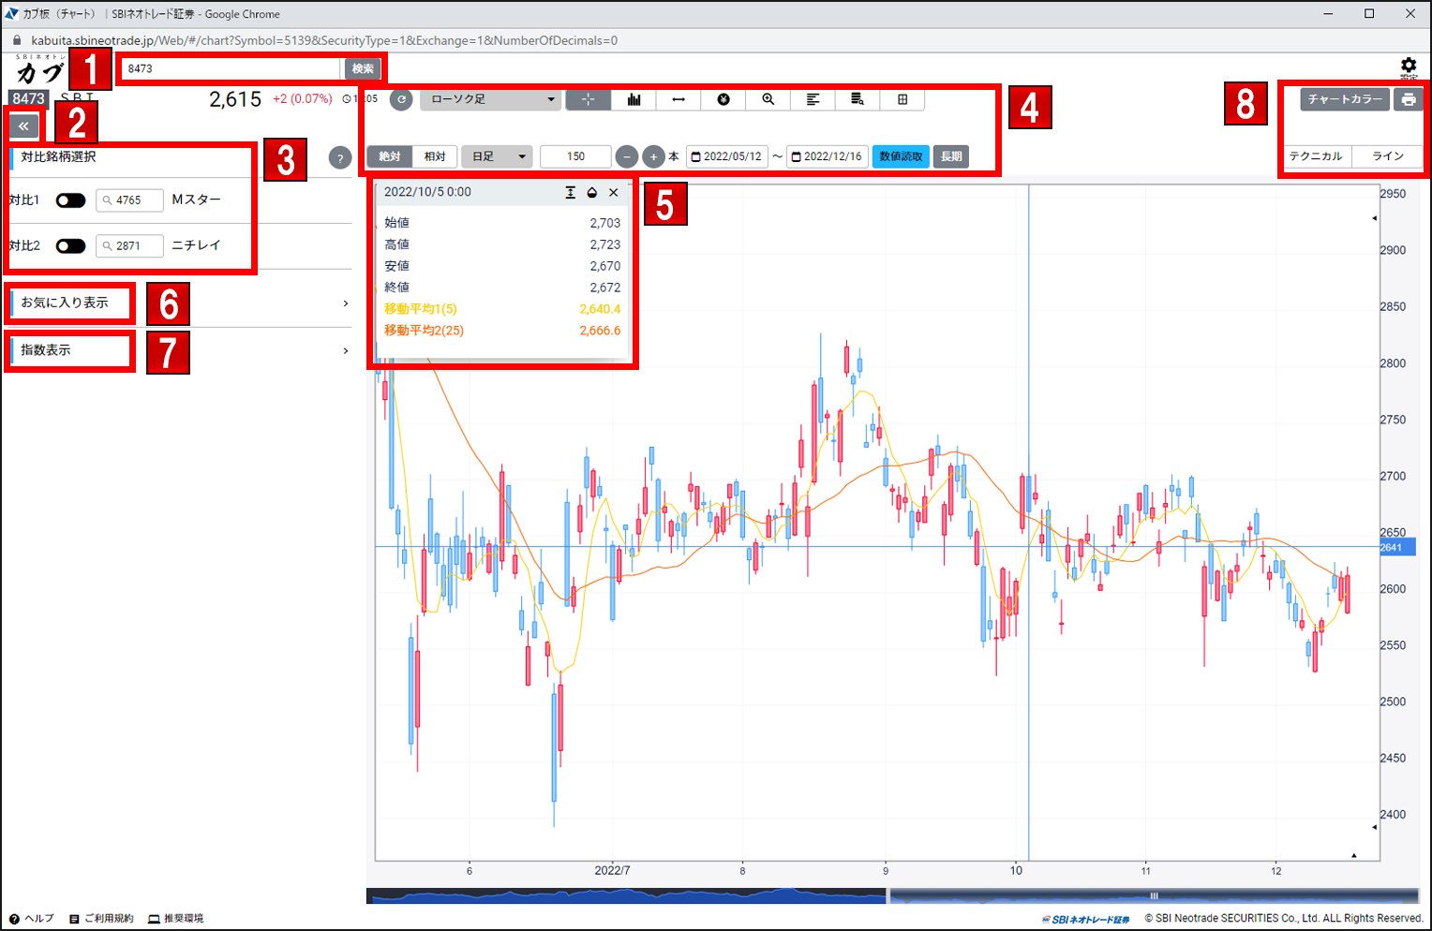Increase the bar count with plus button
This screenshot has width=1432, height=931.
(653, 156)
